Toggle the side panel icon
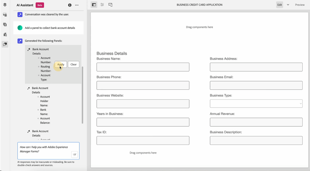Screen dimensions: 310x171 point(94,5)
